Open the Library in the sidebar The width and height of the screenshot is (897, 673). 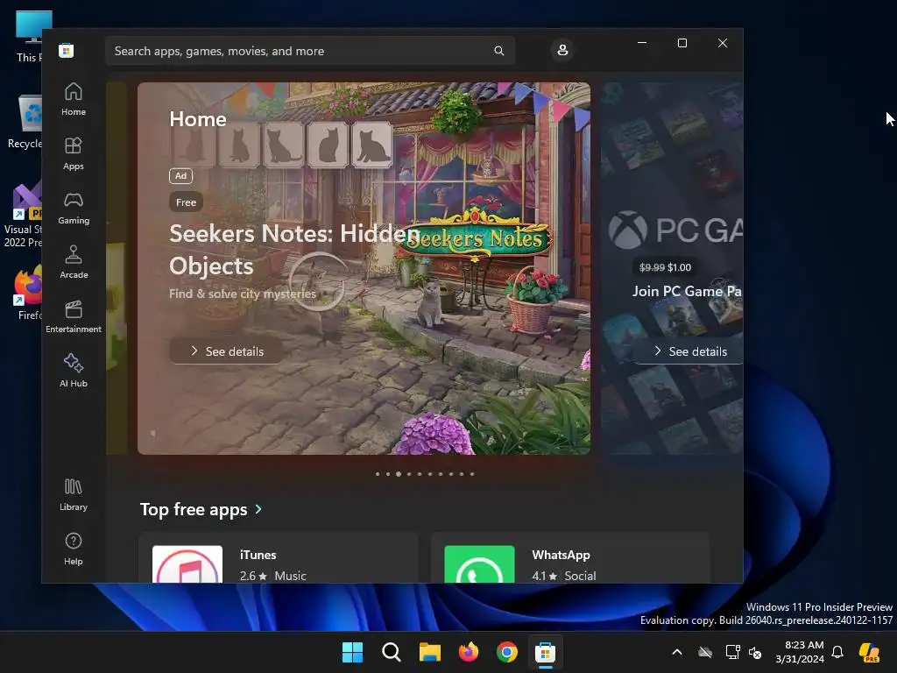click(74, 495)
